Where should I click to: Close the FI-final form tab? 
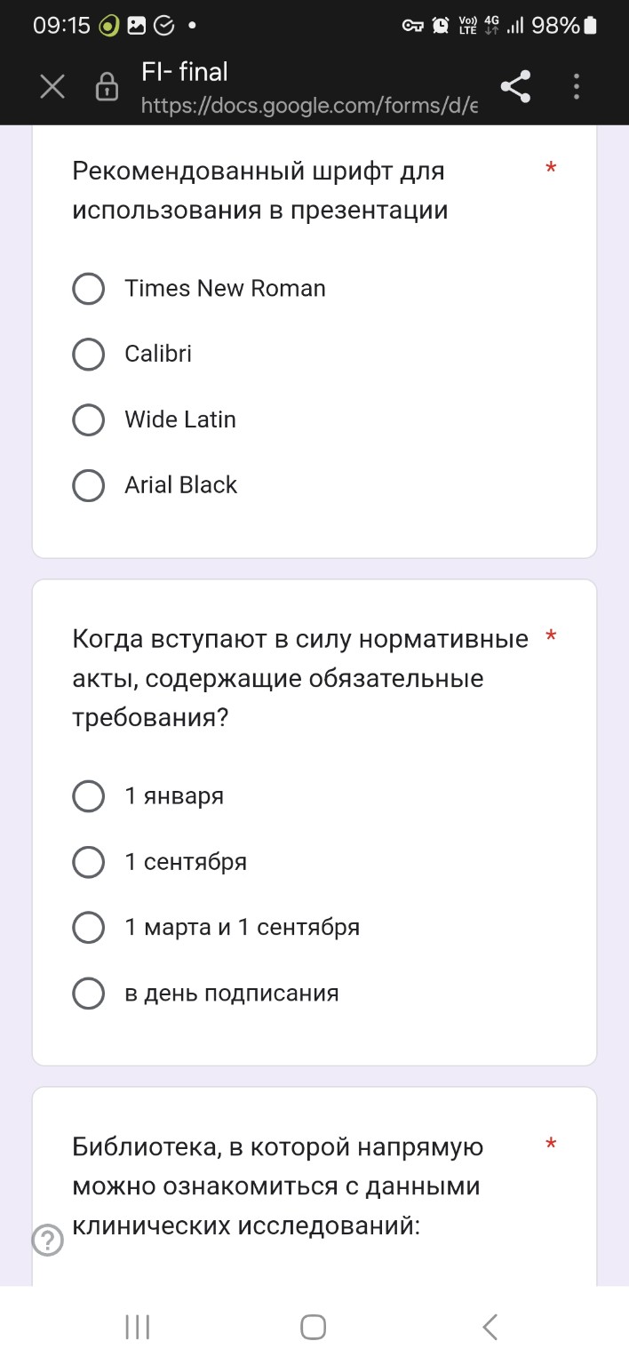point(52,86)
